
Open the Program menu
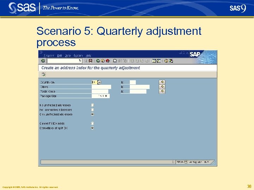point(49,56)
